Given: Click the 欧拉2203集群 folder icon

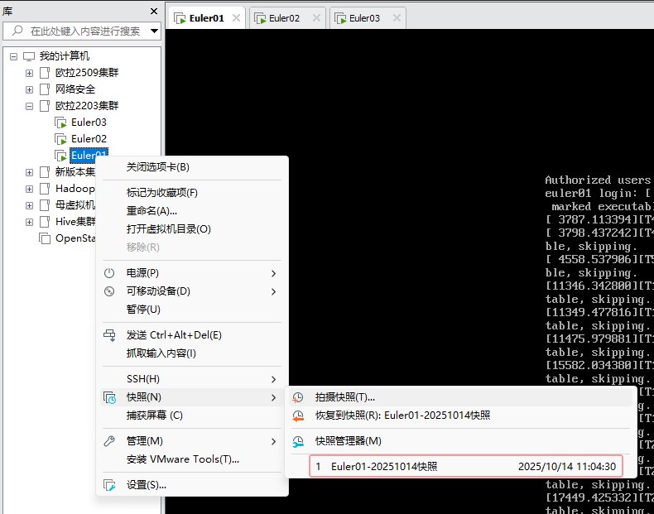Looking at the screenshot, I should (45, 106).
